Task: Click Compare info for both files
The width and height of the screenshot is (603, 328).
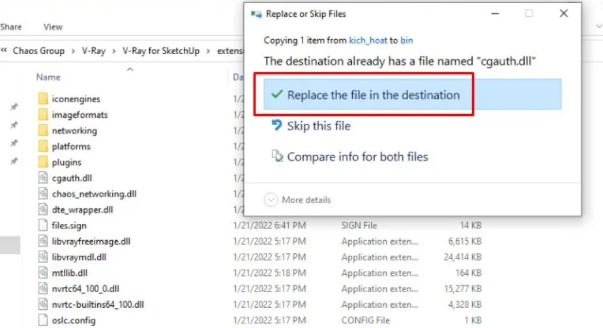Action: point(357,156)
